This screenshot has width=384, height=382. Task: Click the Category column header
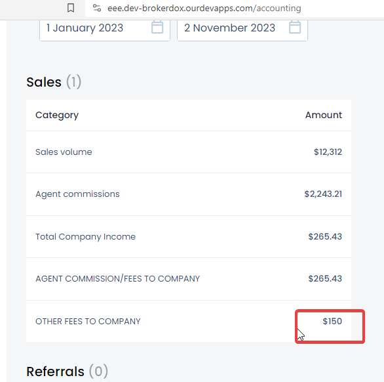point(57,115)
